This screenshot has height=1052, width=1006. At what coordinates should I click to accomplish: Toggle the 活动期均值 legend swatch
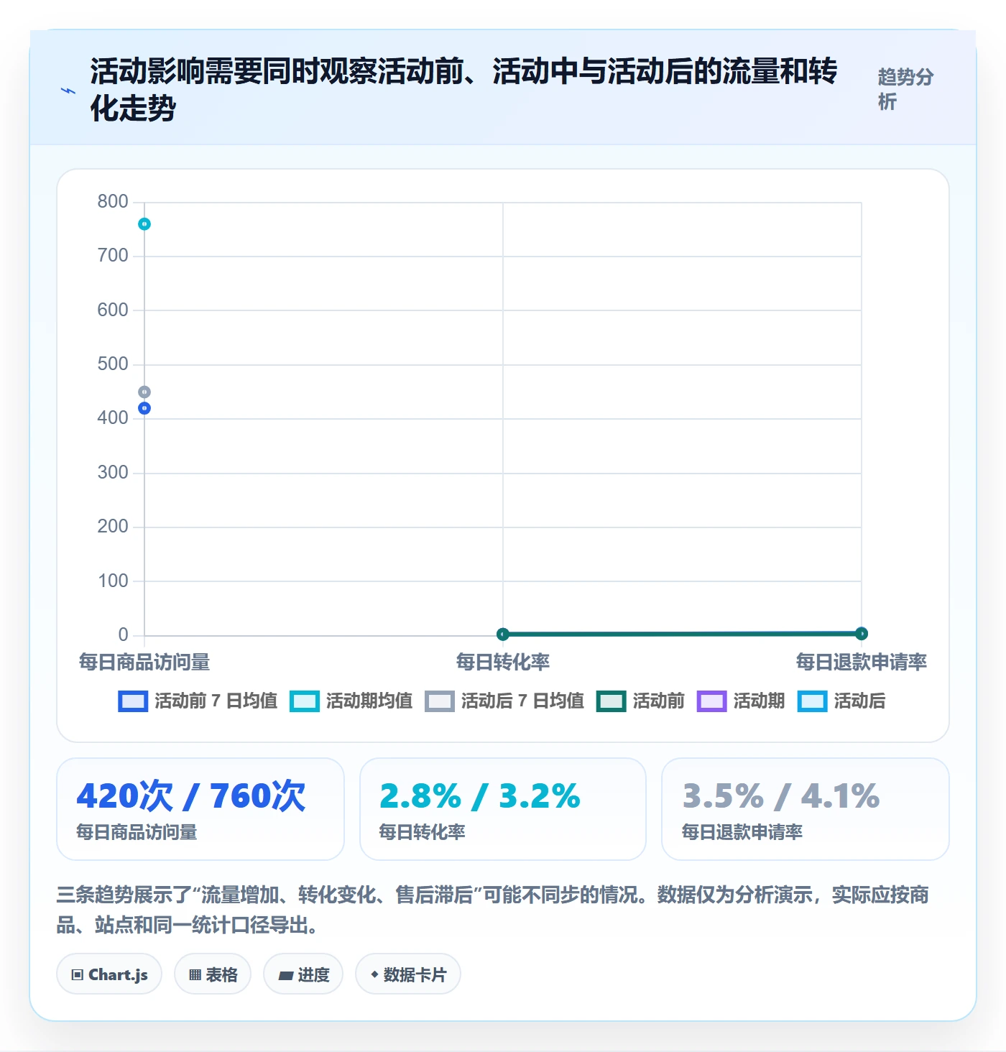(305, 701)
